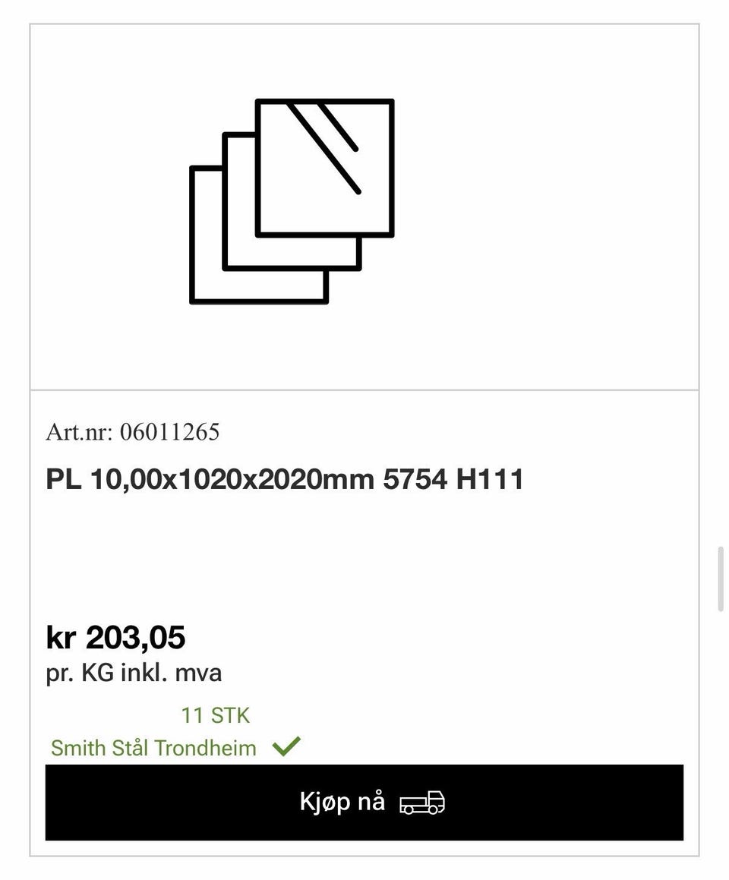Click the "Kjøp nå" text label
The image size is (729, 880).
pos(342,802)
